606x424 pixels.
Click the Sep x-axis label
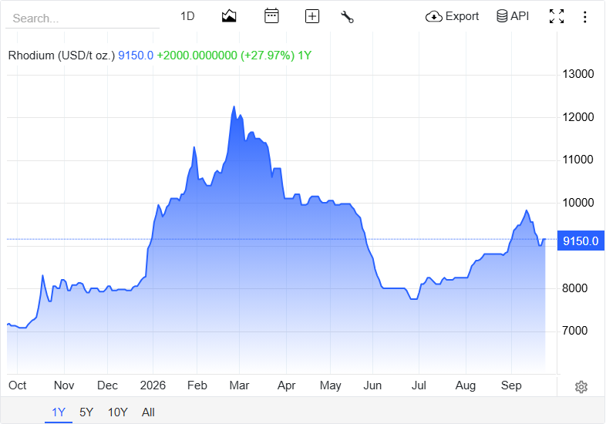tap(511, 385)
